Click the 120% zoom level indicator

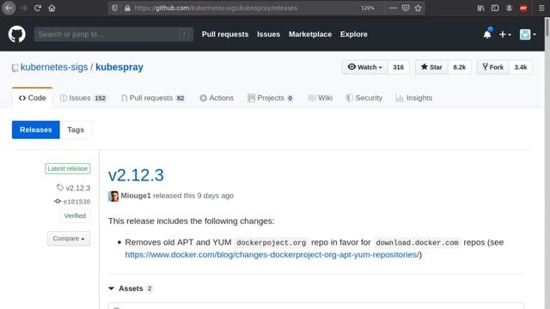368,8
